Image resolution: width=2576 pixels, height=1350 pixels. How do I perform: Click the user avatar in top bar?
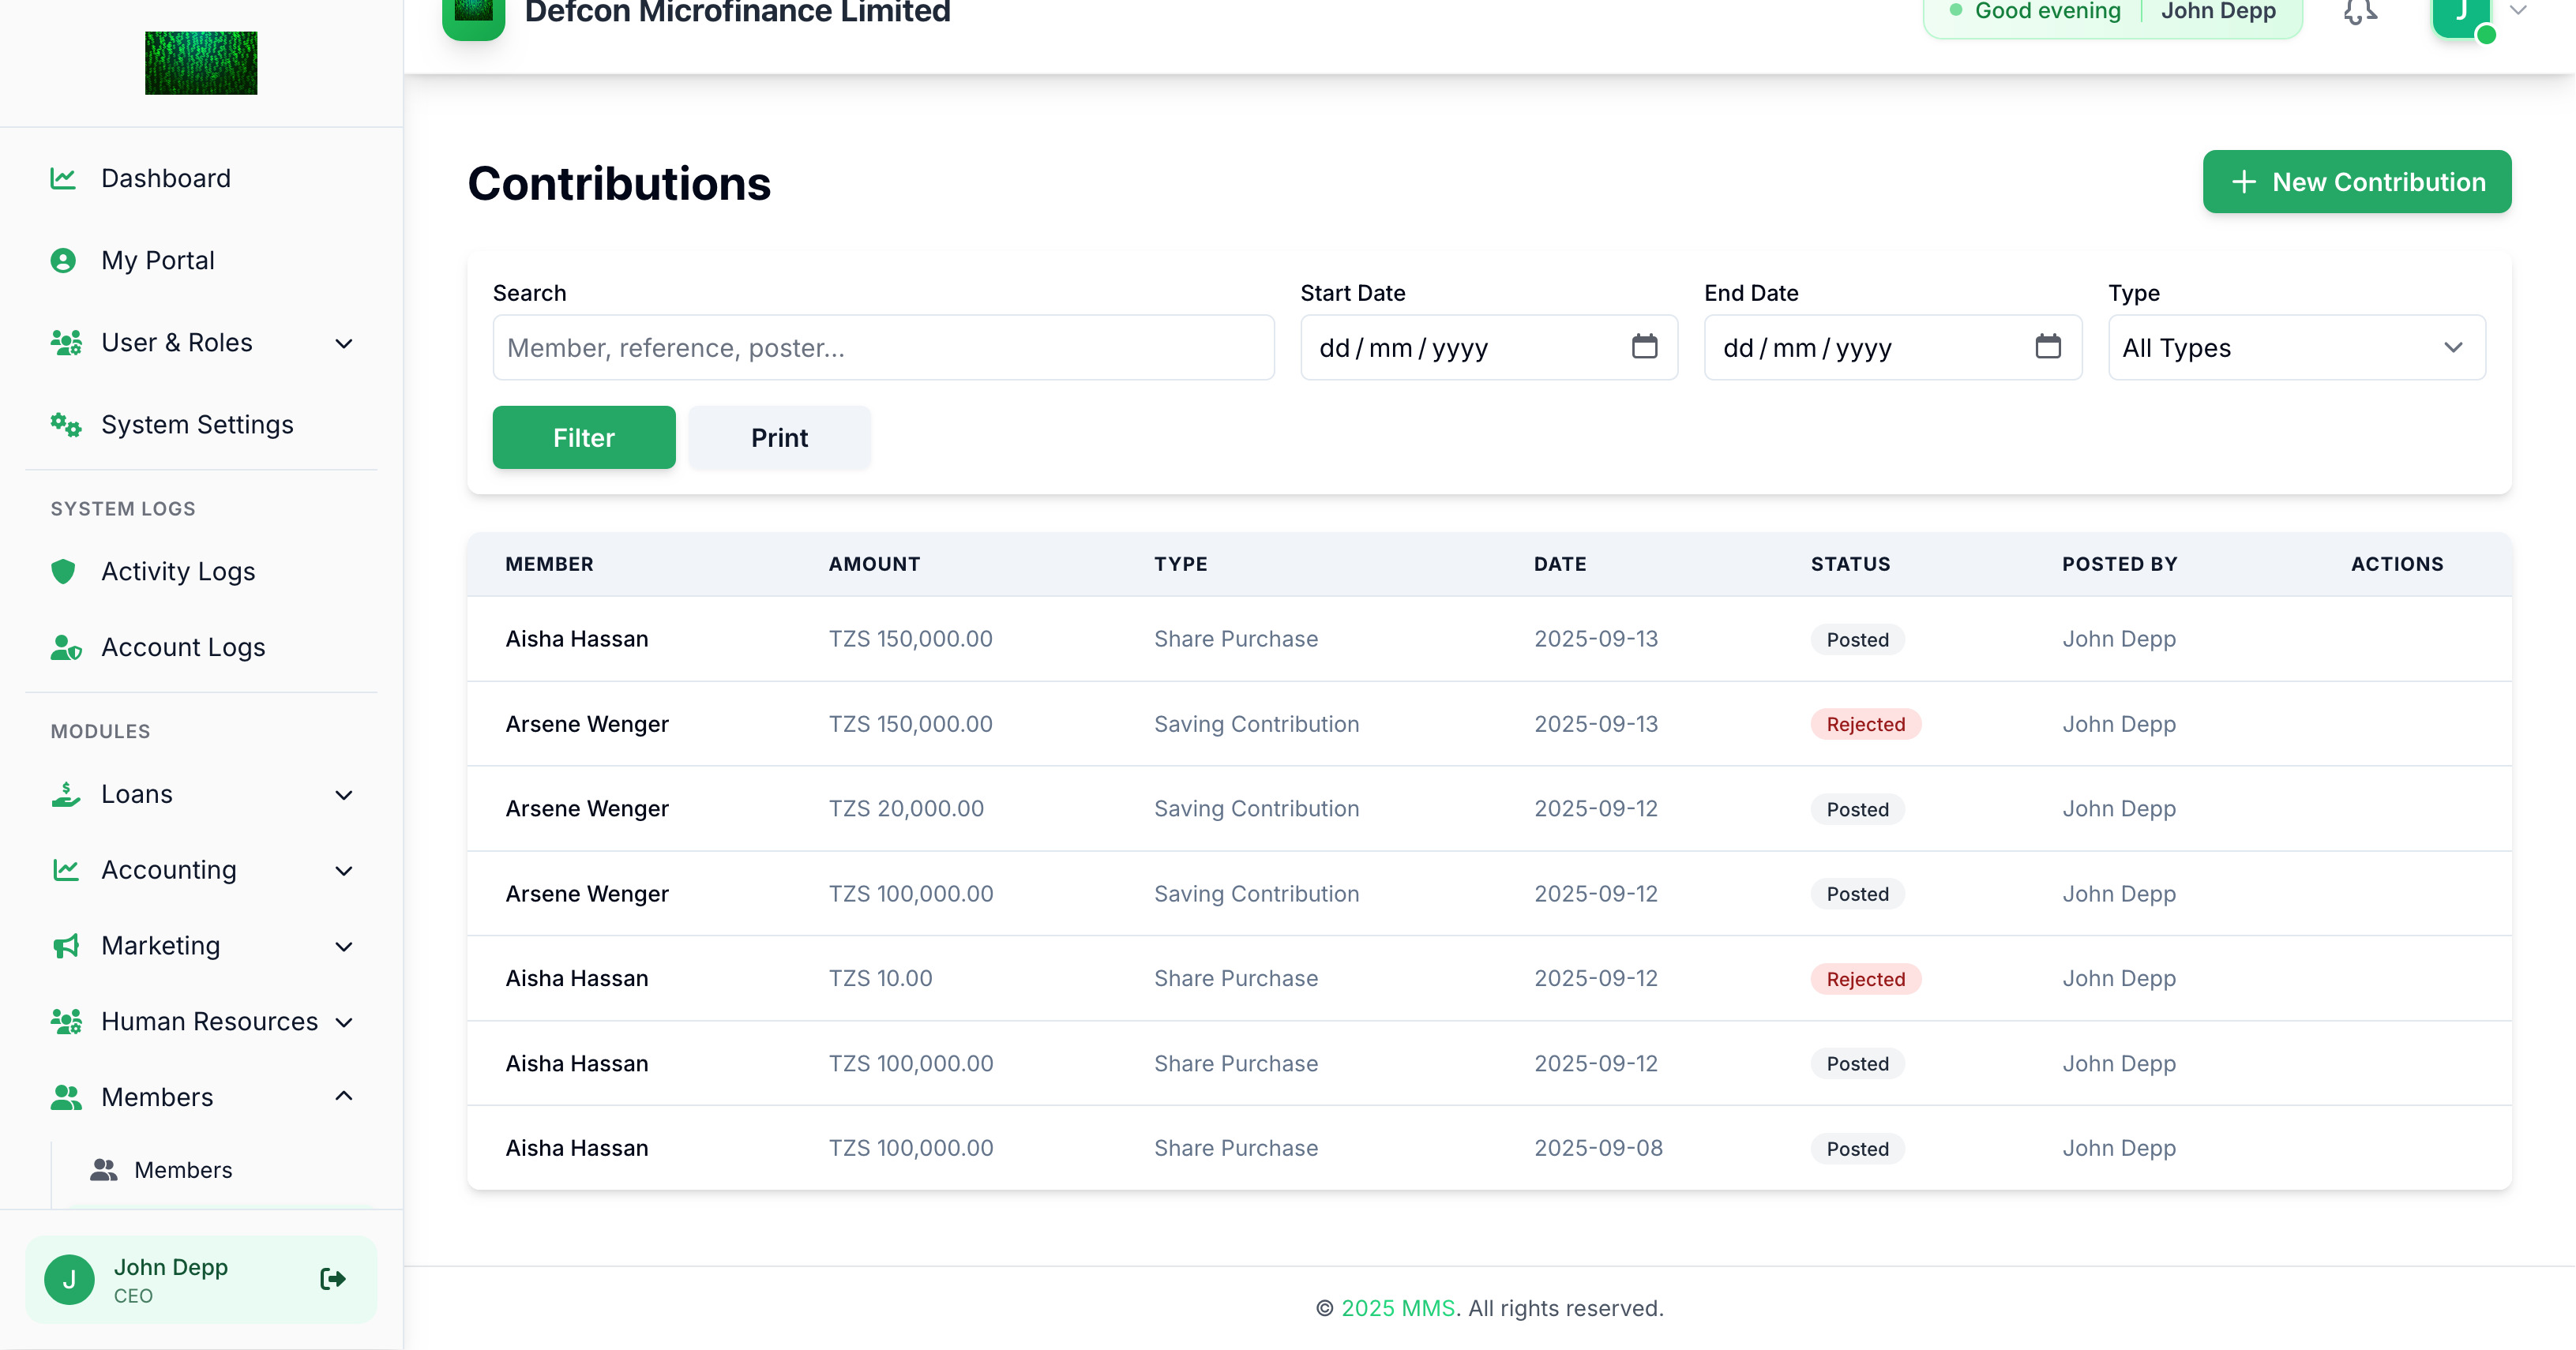click(x=2461, y=14)
